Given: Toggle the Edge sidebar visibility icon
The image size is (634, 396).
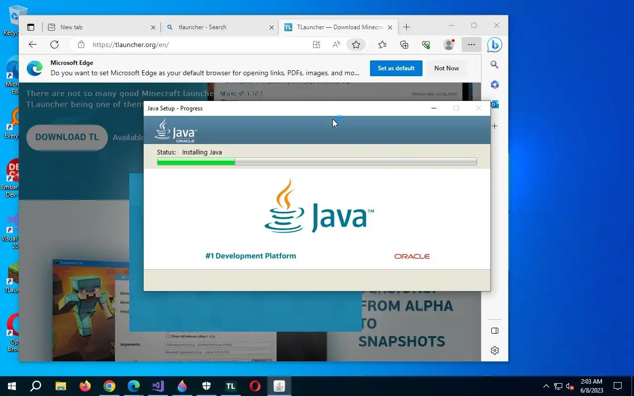Looking at the screenshot, I should coord(494,331).
